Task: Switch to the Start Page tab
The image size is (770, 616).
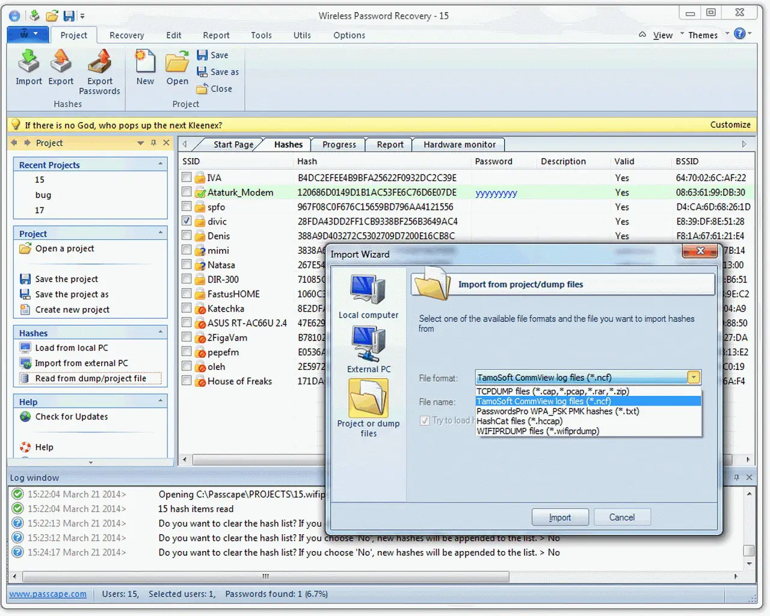Action: pyautogui.click(x=233, y=144)
